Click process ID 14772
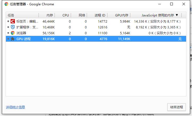The width and height of the screenshot is (192, 116). [102, 22]
